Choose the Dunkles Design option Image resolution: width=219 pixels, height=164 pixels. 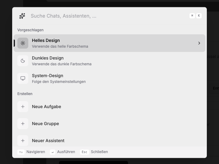click(109, 61)
